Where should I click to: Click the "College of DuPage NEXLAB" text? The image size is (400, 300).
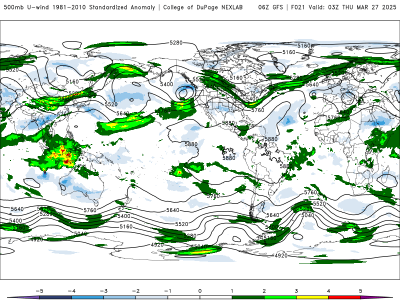coord(203,7)
